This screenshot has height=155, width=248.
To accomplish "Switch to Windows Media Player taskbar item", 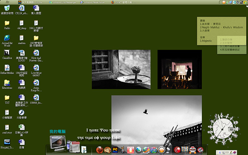I will point(93,2).
